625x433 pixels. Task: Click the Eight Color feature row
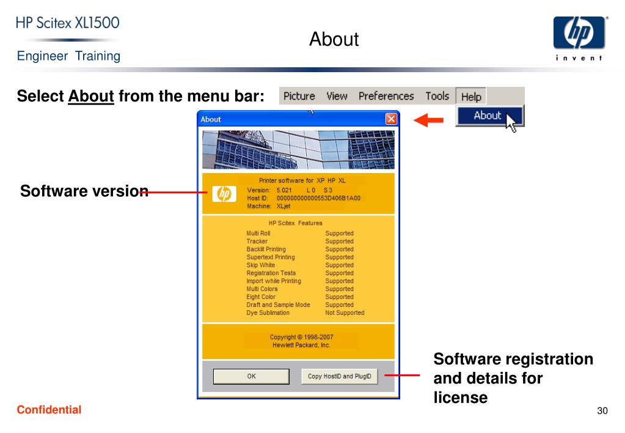[300, 297]
